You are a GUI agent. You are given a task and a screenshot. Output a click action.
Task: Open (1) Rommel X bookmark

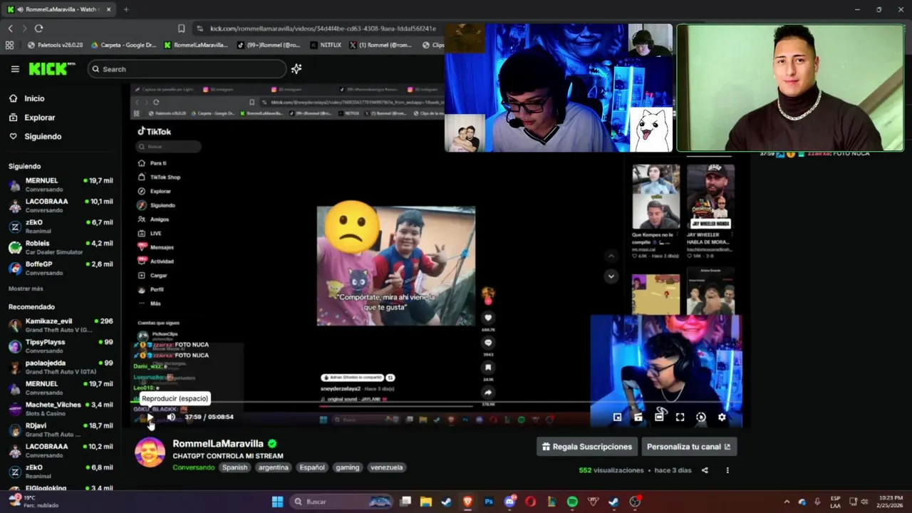[380, 45]
